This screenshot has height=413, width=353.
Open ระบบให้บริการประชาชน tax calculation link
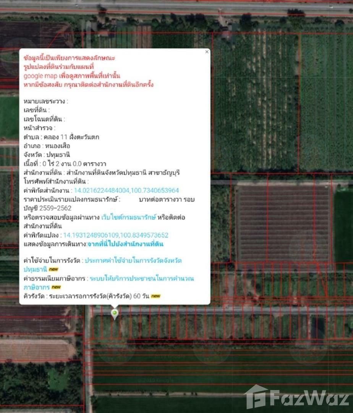tap(141, 278)
